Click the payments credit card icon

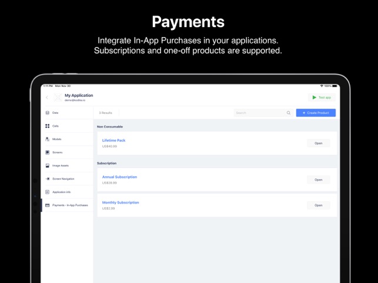(x=48, y=205)
